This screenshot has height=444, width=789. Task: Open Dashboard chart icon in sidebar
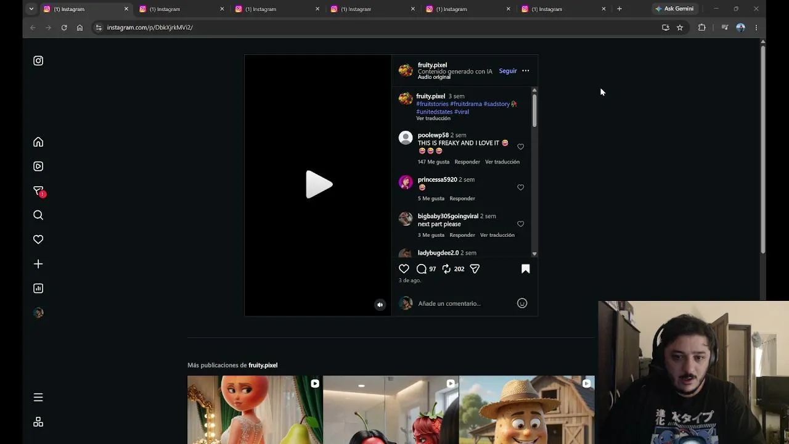(38, 288)
